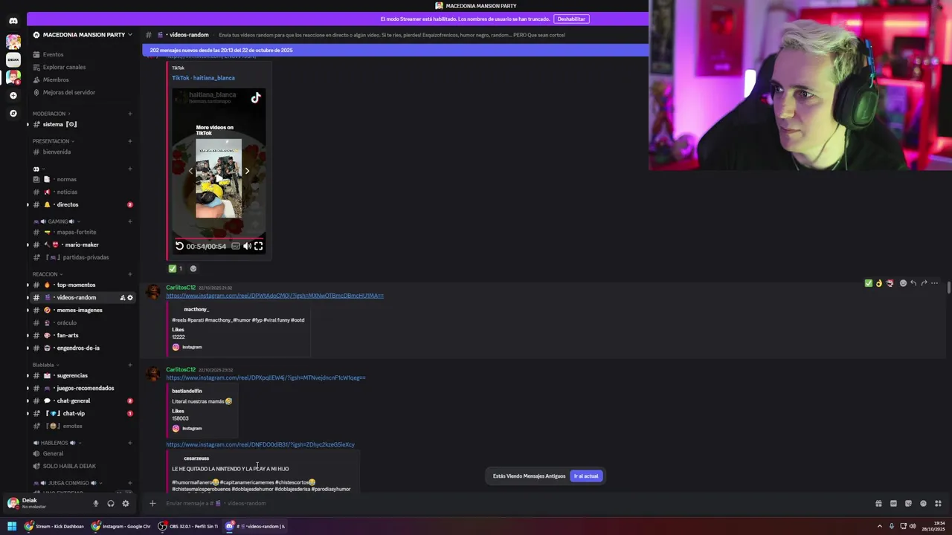React with OK hand emoji on hovered message

[878, 283]
